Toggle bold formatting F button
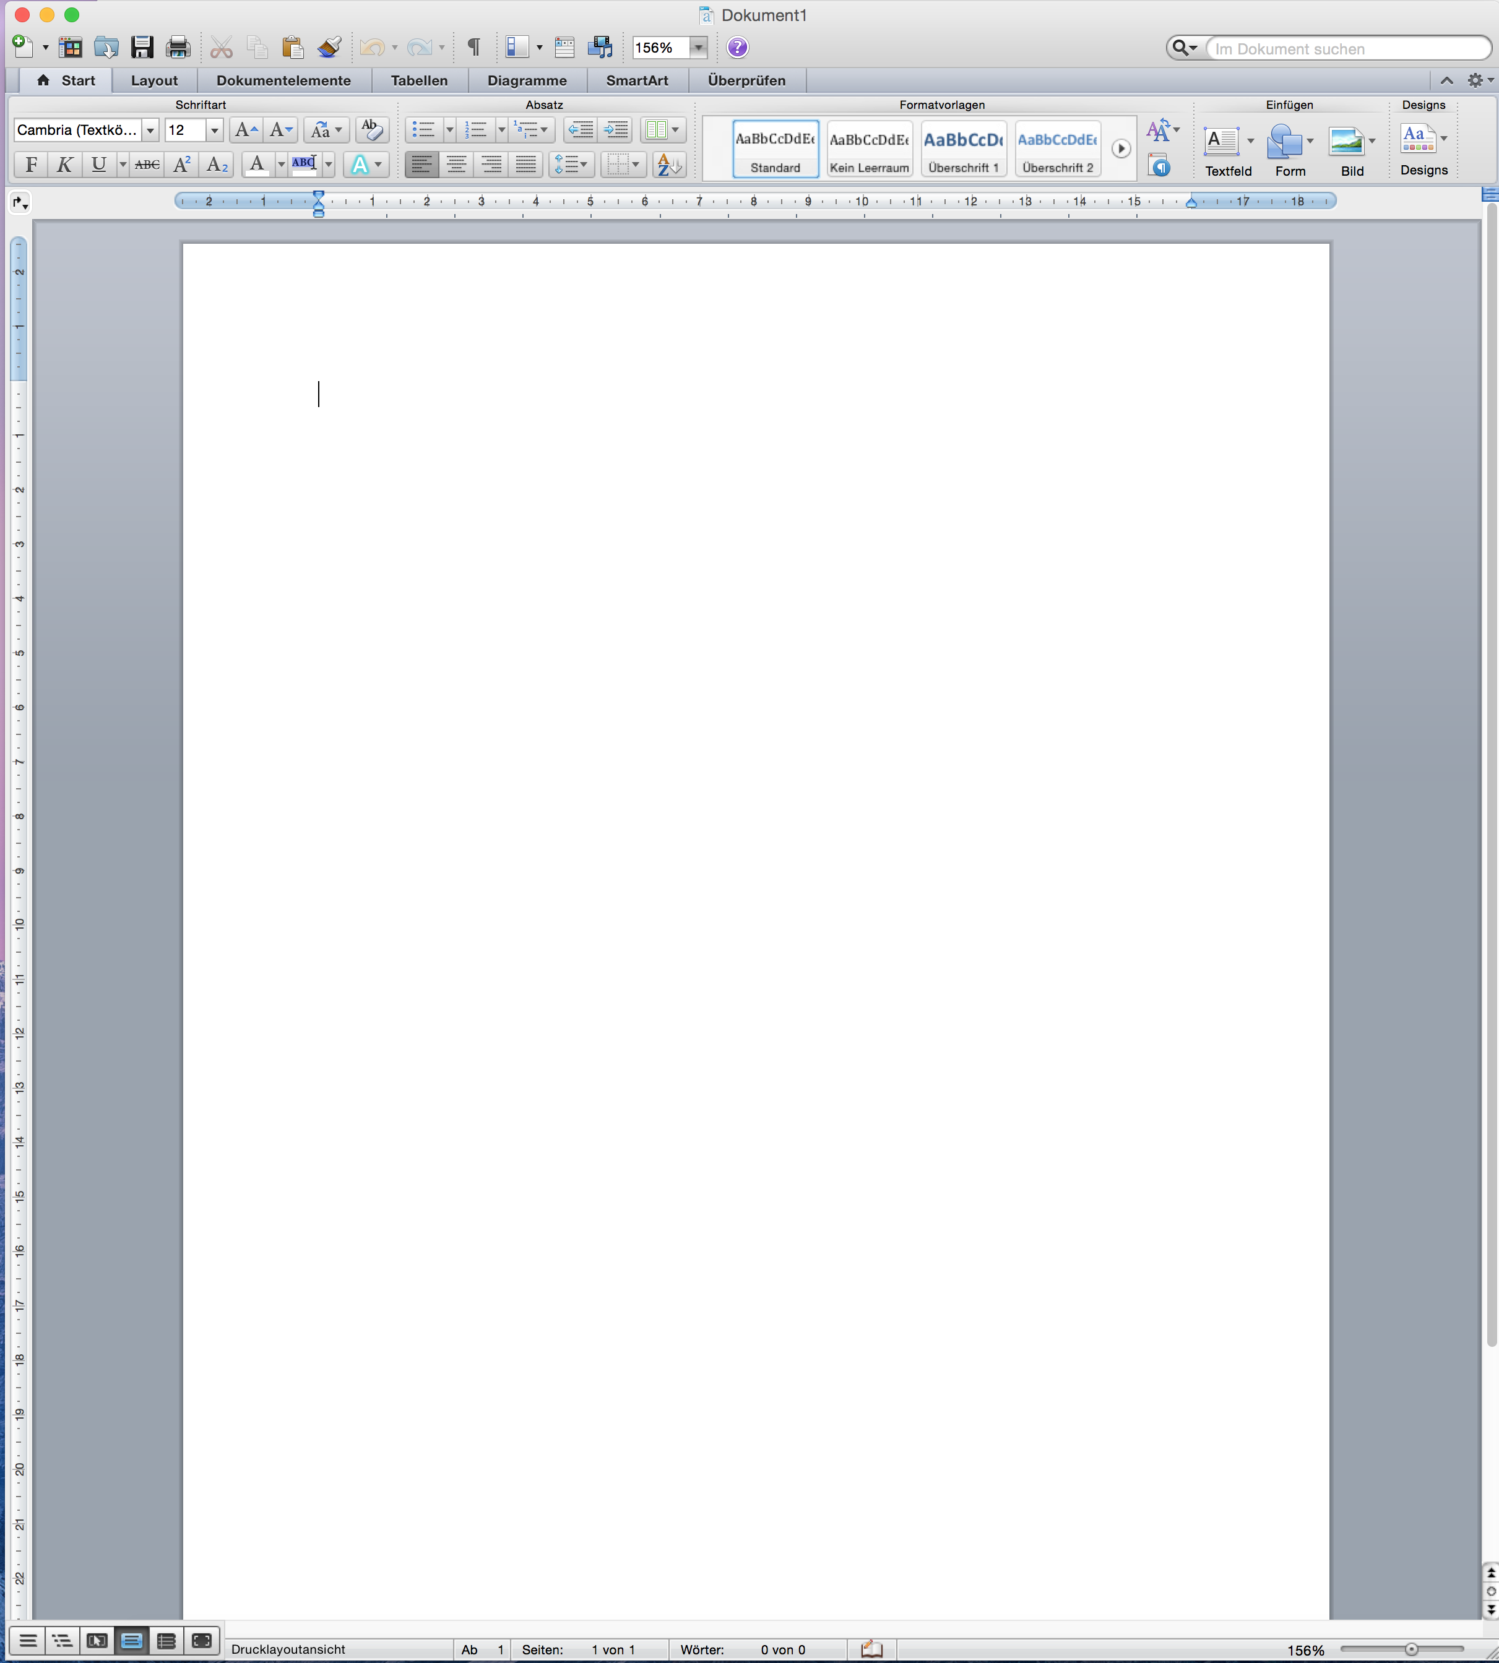The width and height of the screenshot is (1499, 1663). (32, 165)
